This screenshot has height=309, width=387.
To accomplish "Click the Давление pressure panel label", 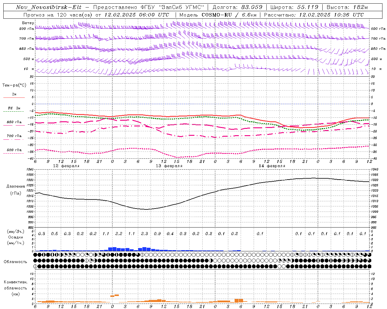I will click(16, 186).
